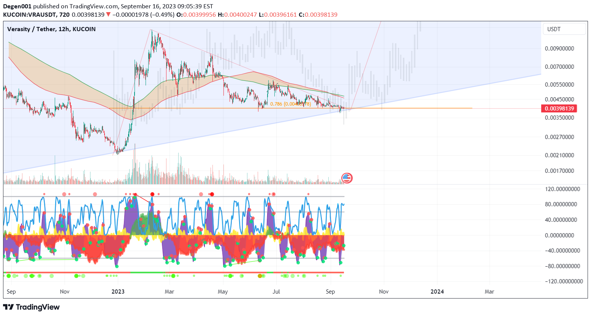This screenshot has height=316, width=591.
Task: Click the 0.00210000 price axis label
Action: [x=559, y=155]
